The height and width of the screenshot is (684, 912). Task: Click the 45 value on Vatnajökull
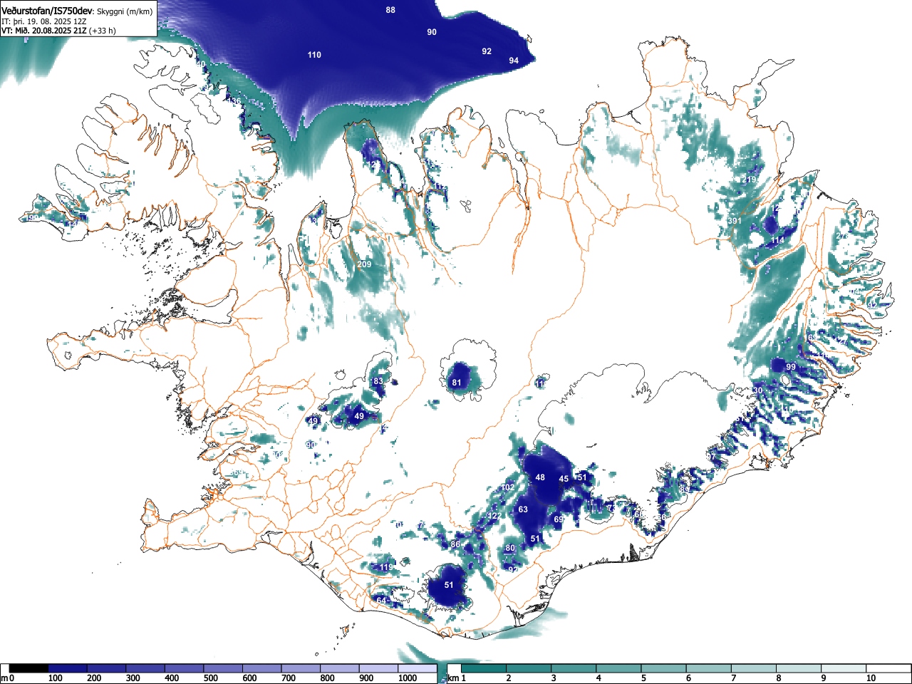[x=564, y=479]
